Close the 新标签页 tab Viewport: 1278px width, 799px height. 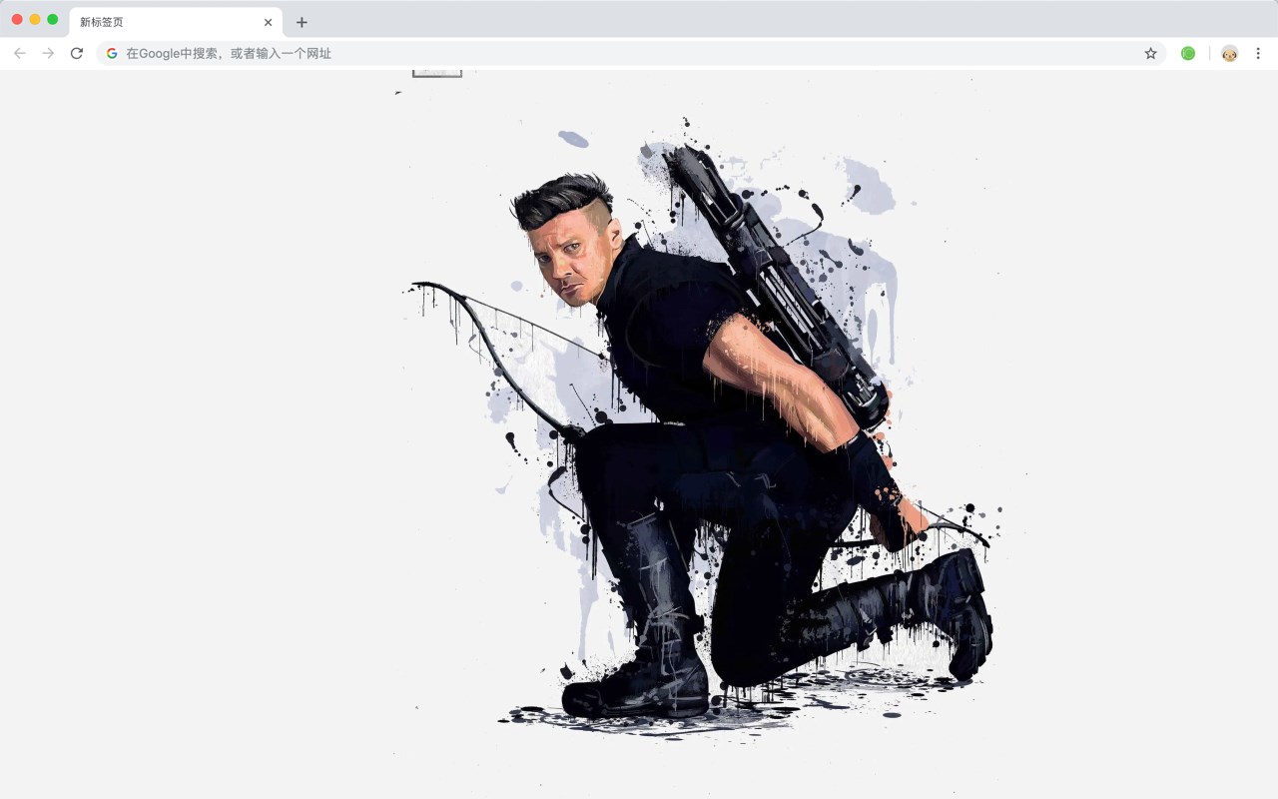pos(268,22)
